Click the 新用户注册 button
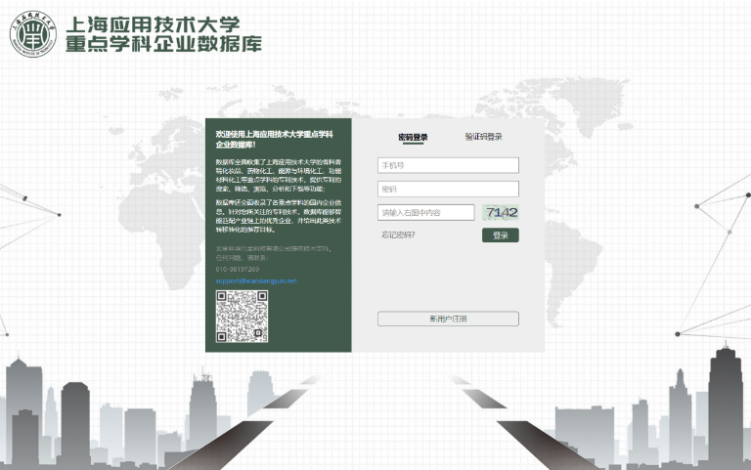 (x=448, y=319)
